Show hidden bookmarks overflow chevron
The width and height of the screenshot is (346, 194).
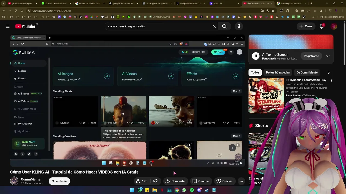tap(313, 17)
